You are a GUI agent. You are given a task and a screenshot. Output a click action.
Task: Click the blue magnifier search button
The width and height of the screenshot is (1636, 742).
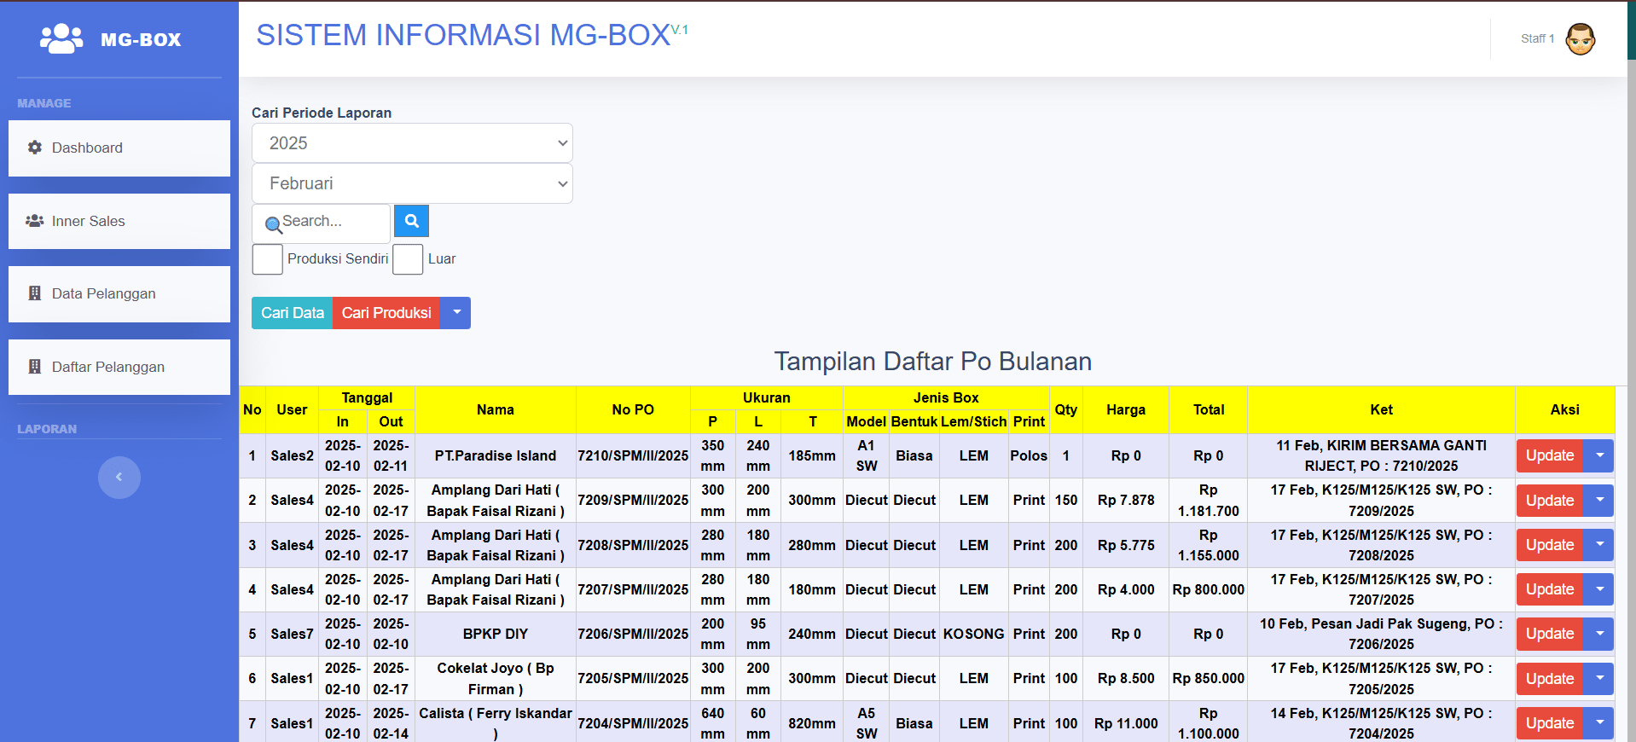[411, 221]
